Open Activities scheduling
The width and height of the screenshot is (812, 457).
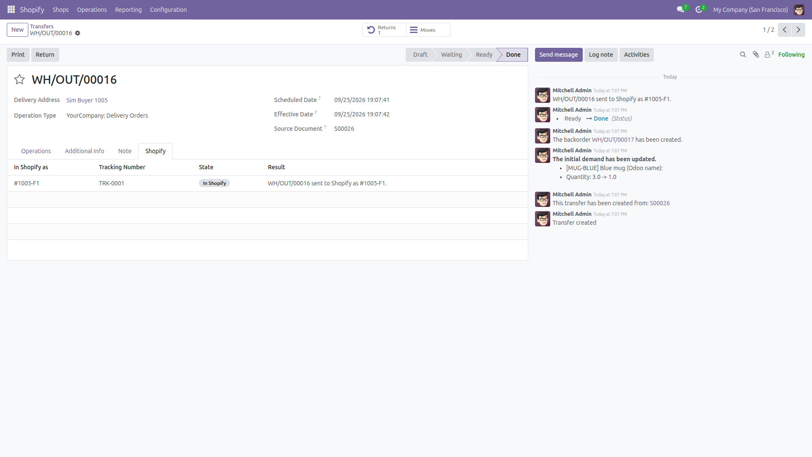pos(636,55)
